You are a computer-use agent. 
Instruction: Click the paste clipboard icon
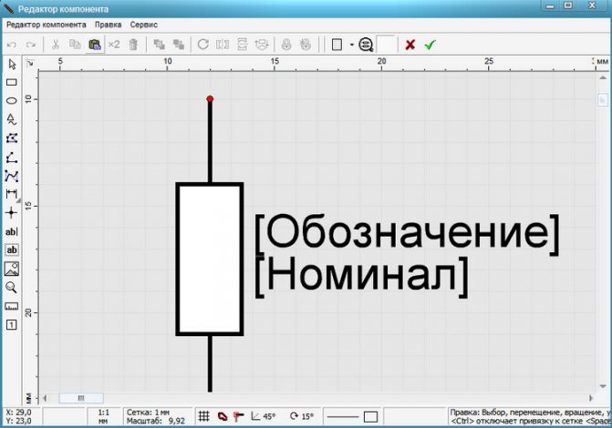coord(94,44)
